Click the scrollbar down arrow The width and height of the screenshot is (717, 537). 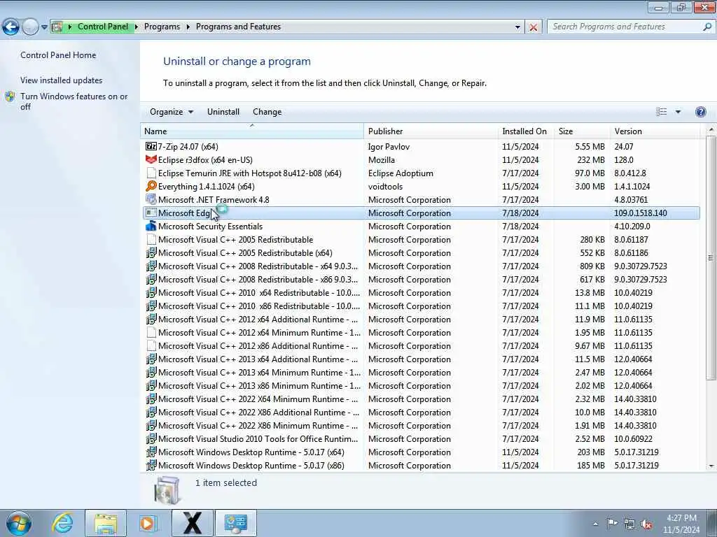(x=711, y=466)
